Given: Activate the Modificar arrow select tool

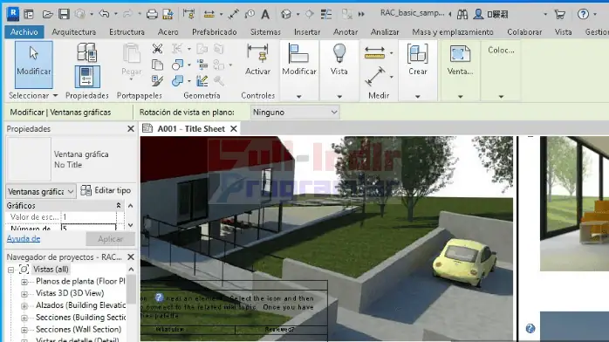Looking at the screenshot, I should 34,65.
